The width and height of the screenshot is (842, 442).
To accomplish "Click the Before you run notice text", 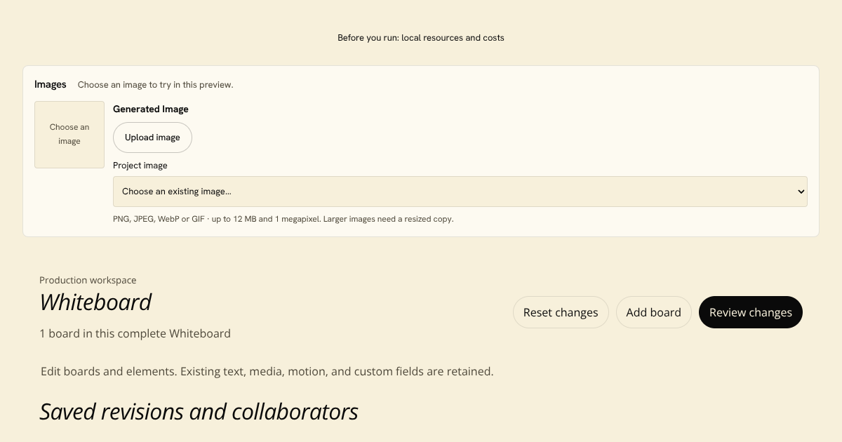I will tap(421, 38).
